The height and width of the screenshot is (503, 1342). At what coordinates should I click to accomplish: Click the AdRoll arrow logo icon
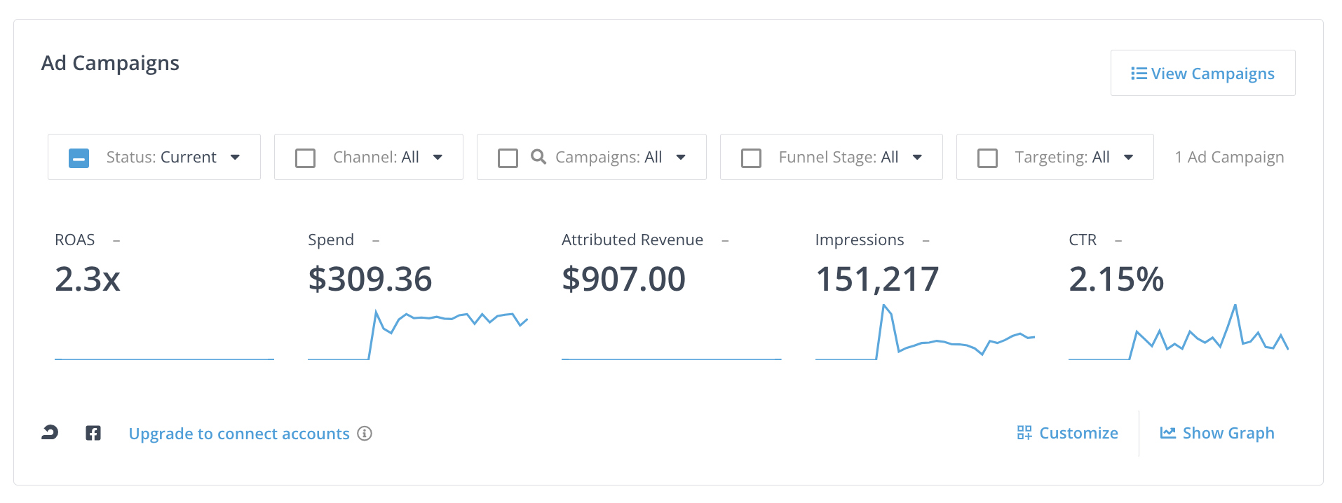click(50, 433)
